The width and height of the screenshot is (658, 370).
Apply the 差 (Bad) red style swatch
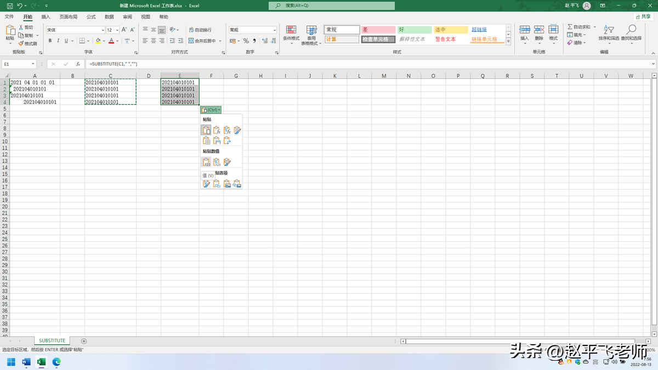[x=378, y=30]
